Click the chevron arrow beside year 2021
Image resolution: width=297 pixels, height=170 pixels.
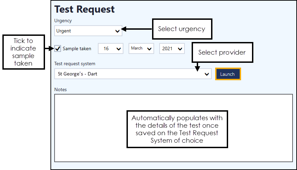click(x=180, y=49)
